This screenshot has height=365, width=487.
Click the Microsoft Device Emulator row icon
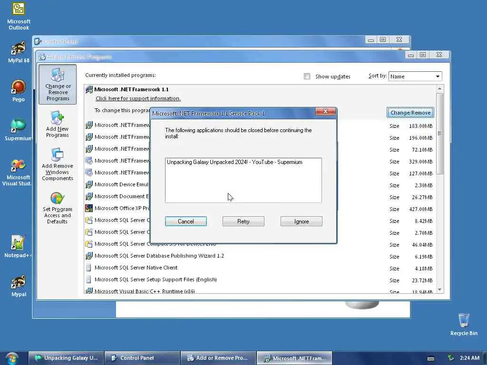point(89,185)
